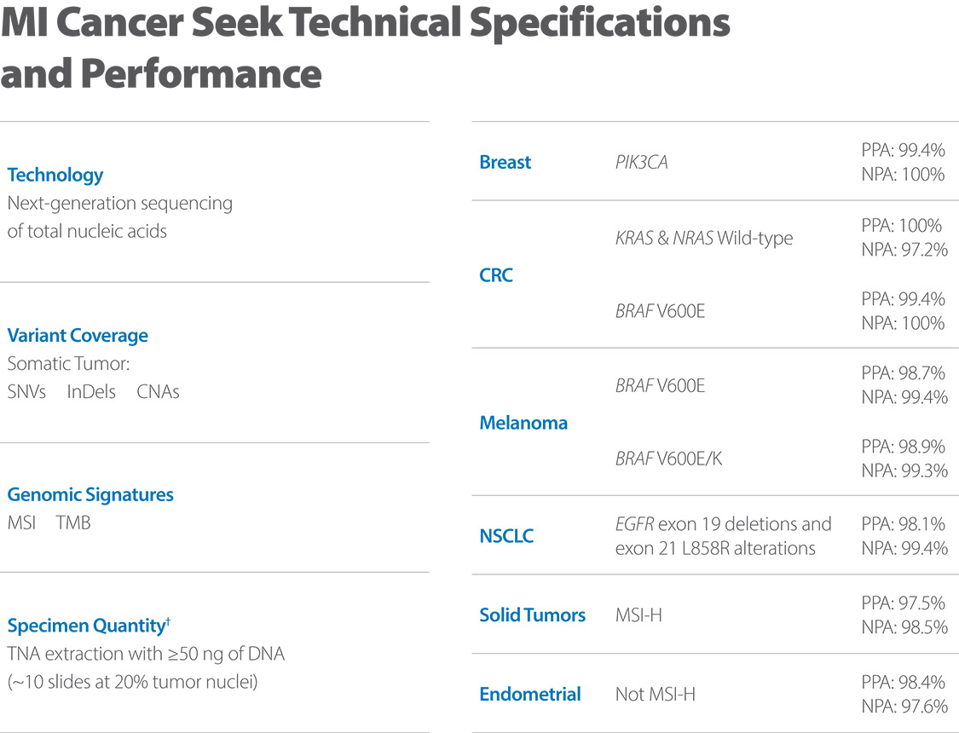
Task: Click the CNAs variant type
Action: tap(158, 393)
